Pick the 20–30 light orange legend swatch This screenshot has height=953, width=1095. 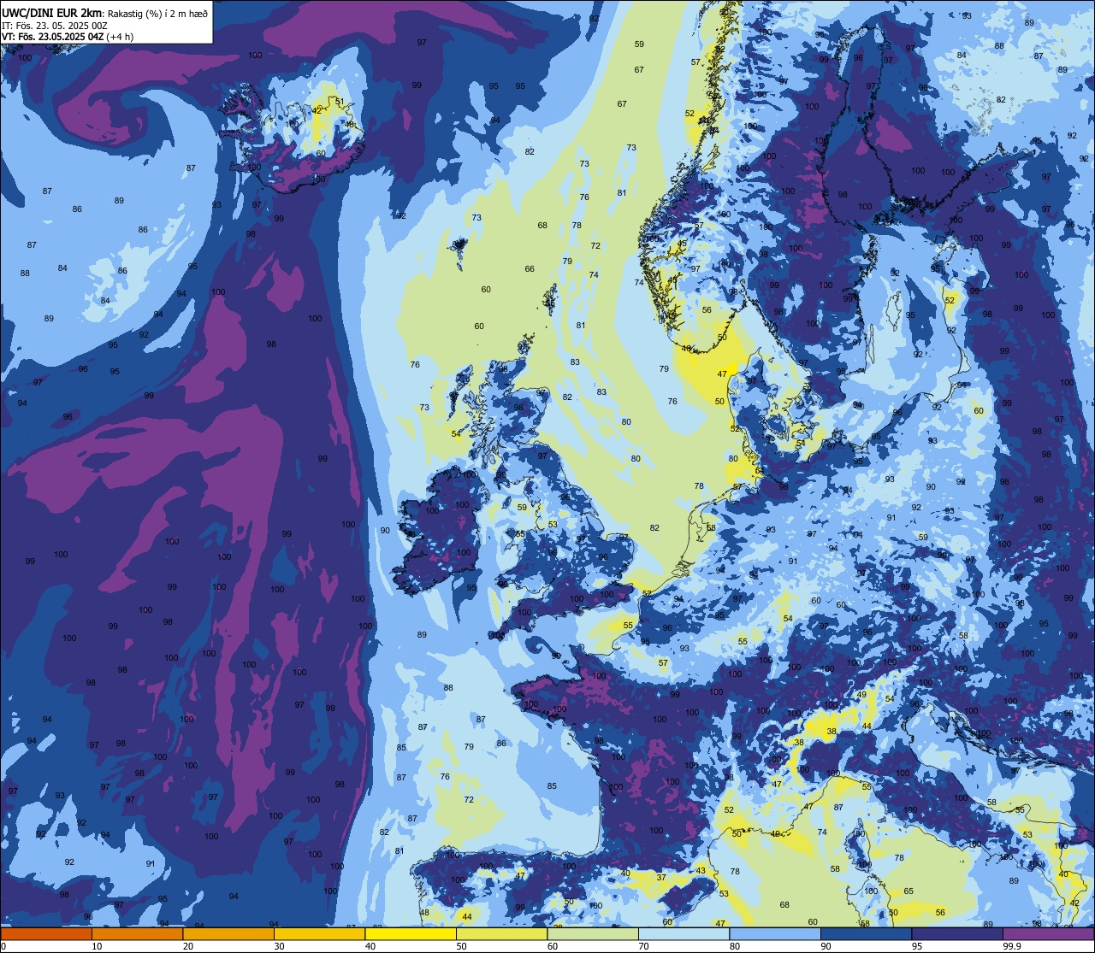228,933
